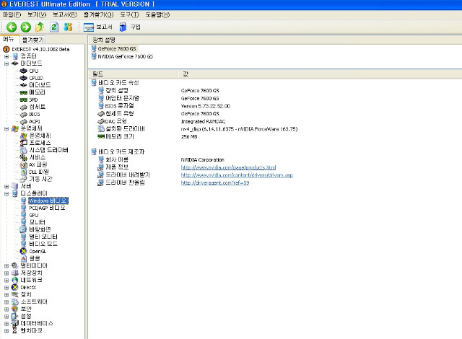Open the nvidia drivers.asp download link
Screen dimensions: 462x339
click(x=237, y=175)
